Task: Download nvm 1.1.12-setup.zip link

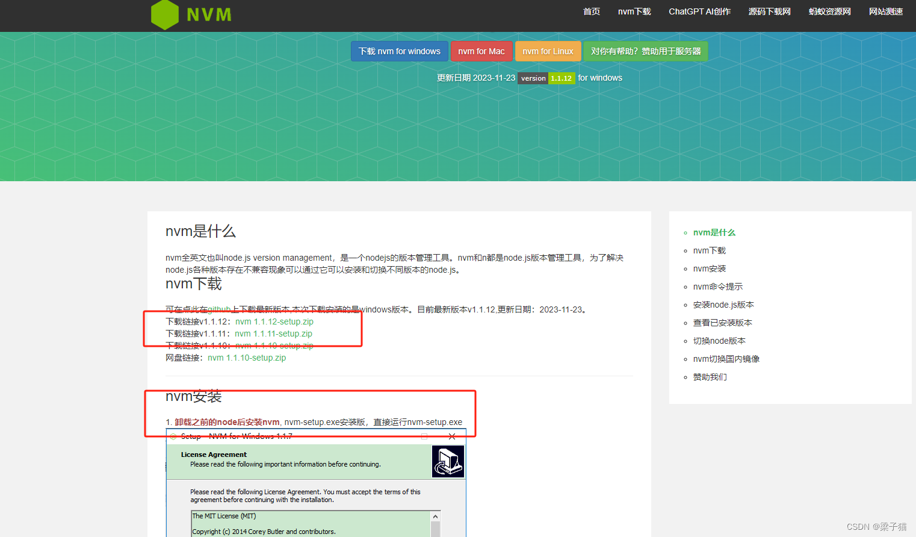Action: click(274, 321)
